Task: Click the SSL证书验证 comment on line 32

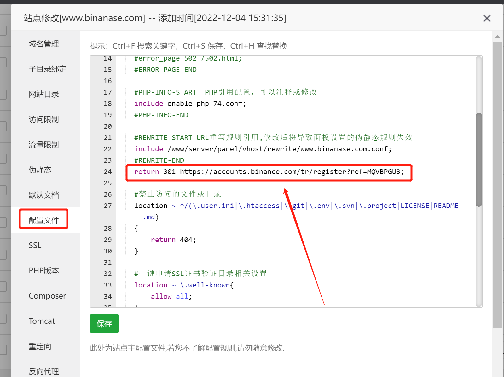Action: (200, 274)
